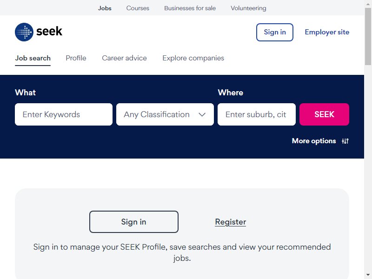
Task: Focus the Enter Keywords field
Action: pos(64,114)
